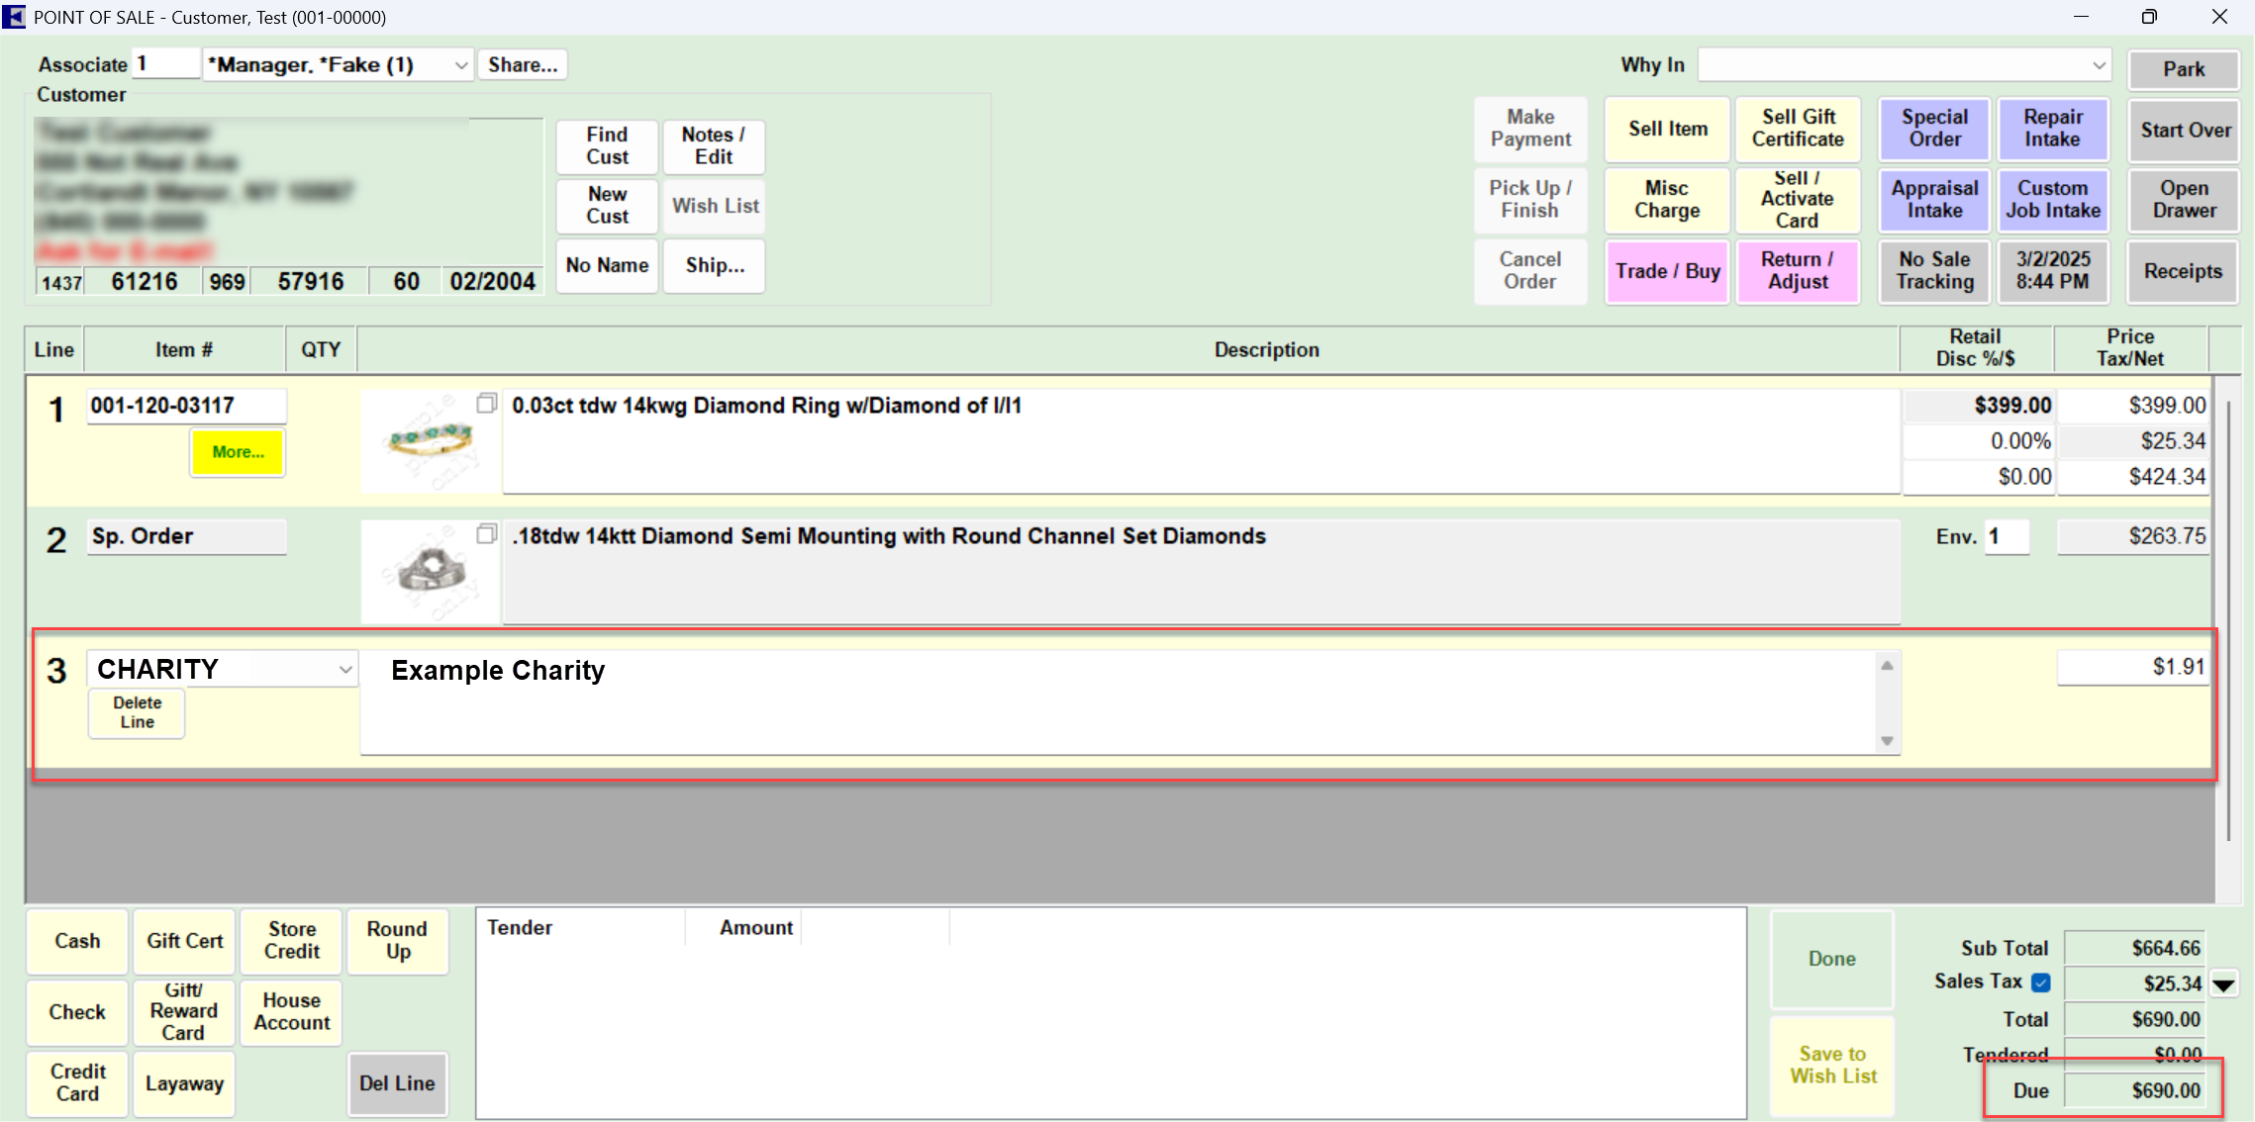Click the Env. number field on line 2
This screenshot has height=1122, width=2255.
2006,536
